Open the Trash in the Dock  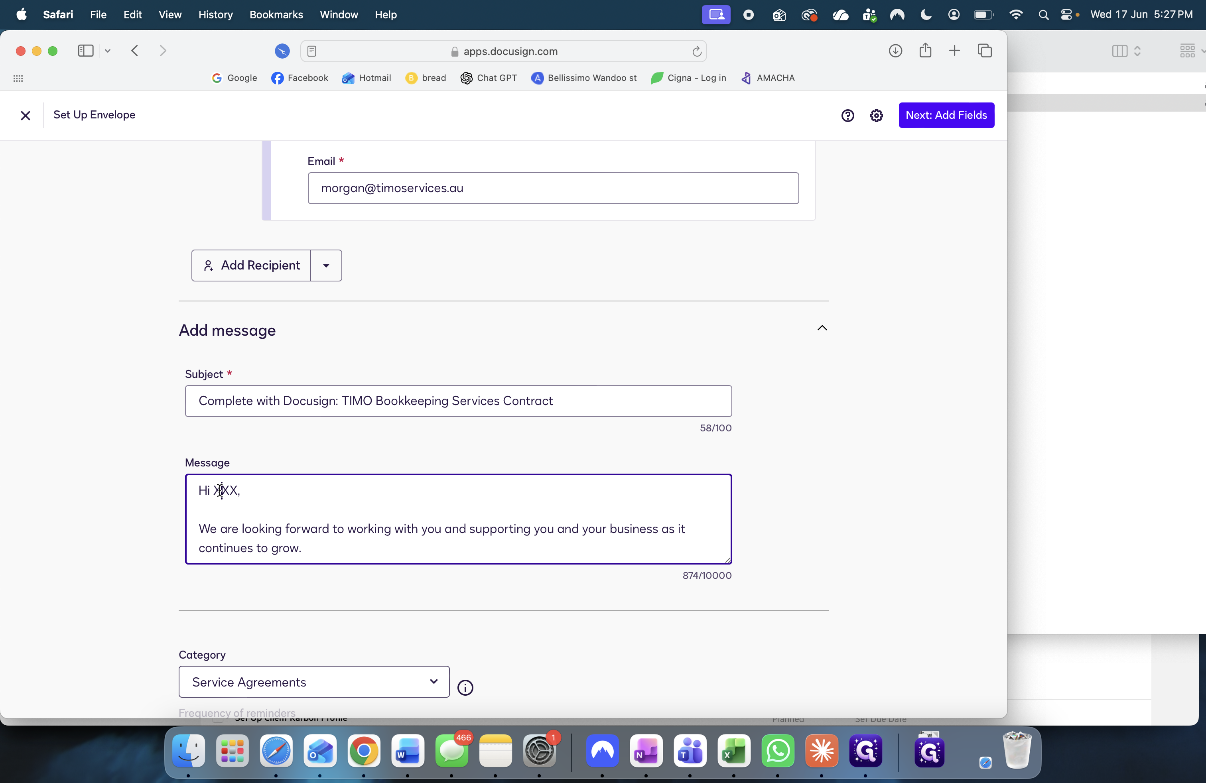click(x=1017, y=750)
